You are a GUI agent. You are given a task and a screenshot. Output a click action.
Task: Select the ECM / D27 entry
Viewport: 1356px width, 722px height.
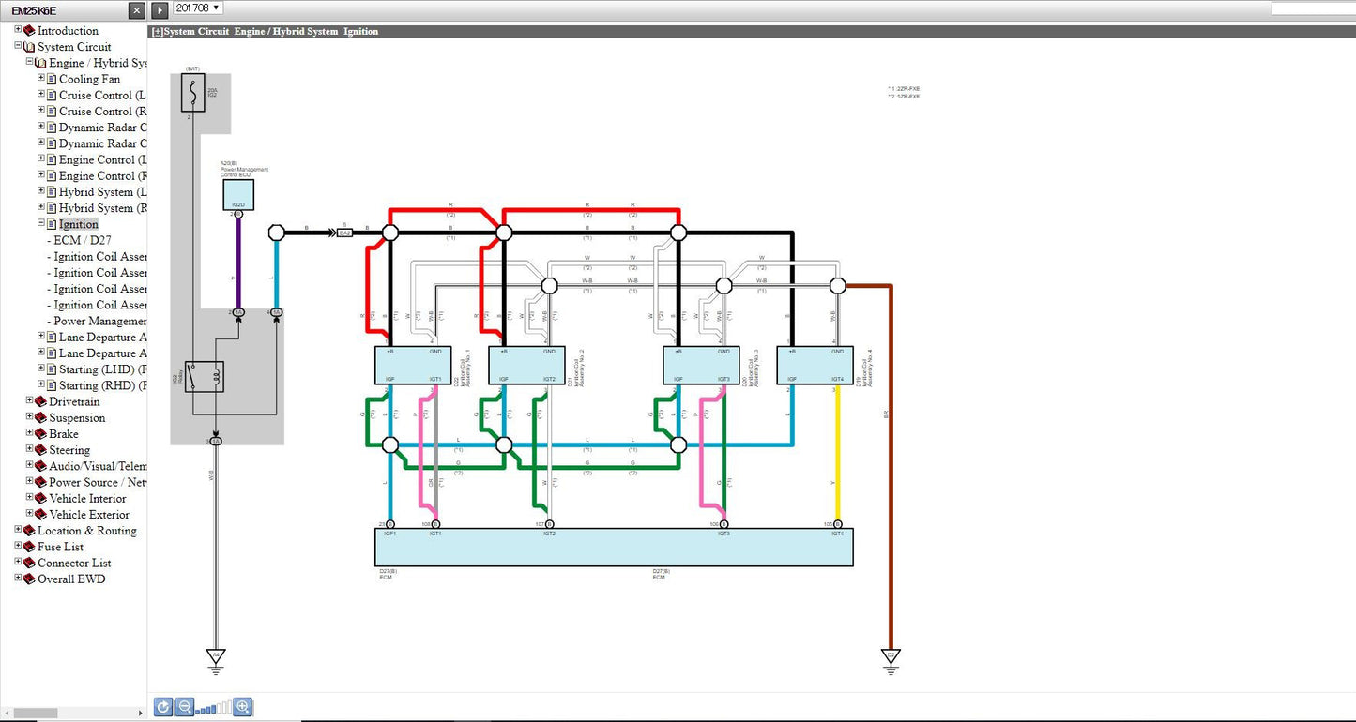pos(83,240)
